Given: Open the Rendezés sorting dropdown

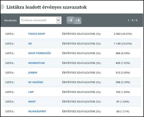Looking at the screenshot, I should pyautogui.click(x=40, y=20).
